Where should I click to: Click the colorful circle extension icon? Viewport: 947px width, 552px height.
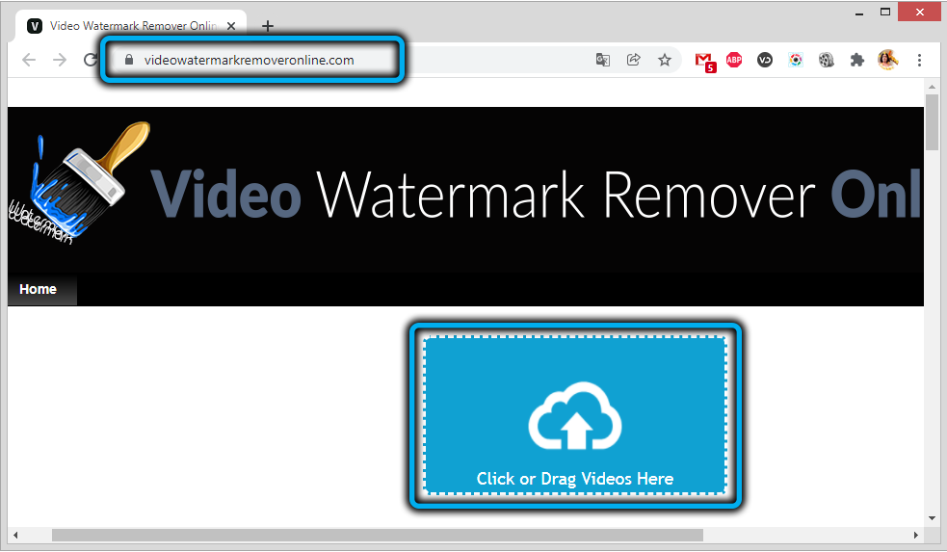796,60
